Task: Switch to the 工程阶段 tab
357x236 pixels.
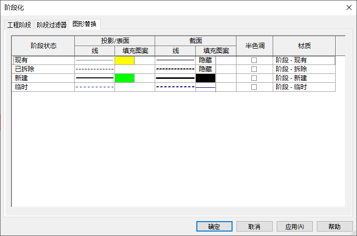Action: coord(19,25)
